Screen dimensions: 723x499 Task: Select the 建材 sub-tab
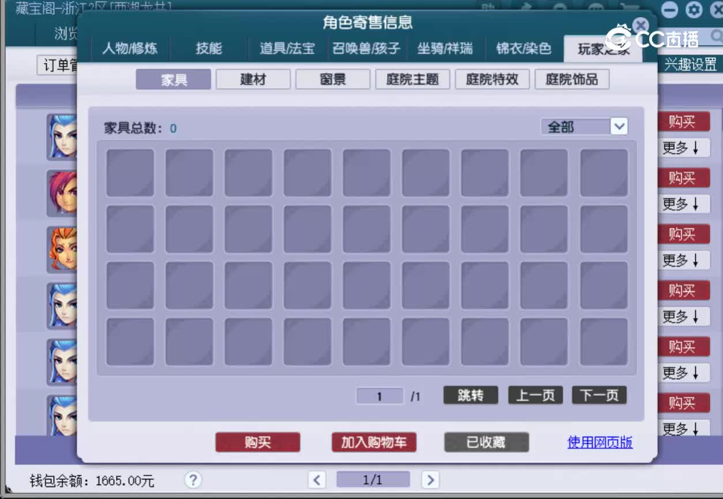pos(253,79)
